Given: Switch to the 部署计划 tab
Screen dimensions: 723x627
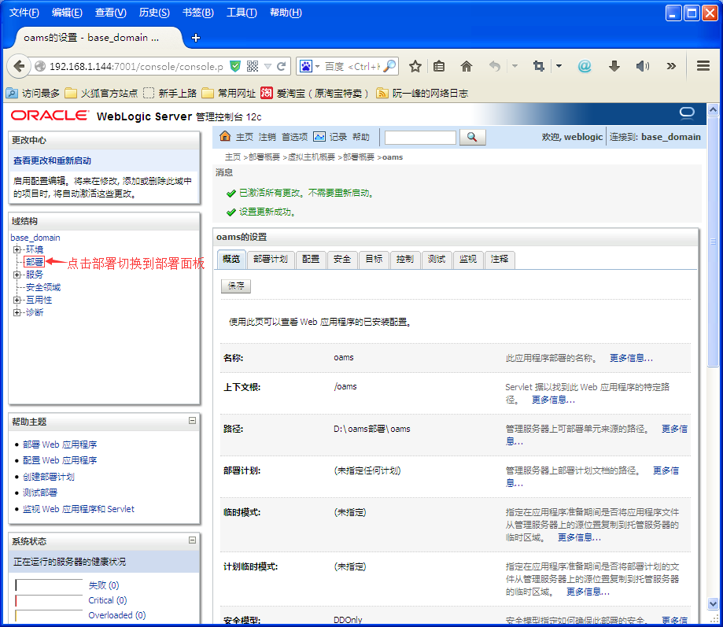Looking at the screenshot, I should (x=271, y=260).
